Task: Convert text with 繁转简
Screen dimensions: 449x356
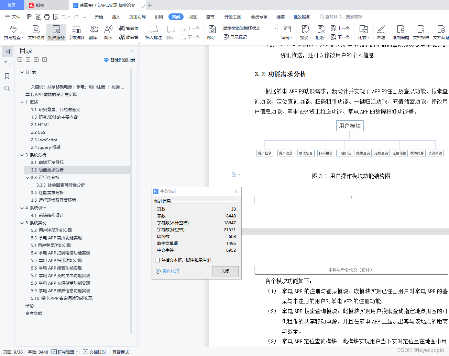Action: 129,28
